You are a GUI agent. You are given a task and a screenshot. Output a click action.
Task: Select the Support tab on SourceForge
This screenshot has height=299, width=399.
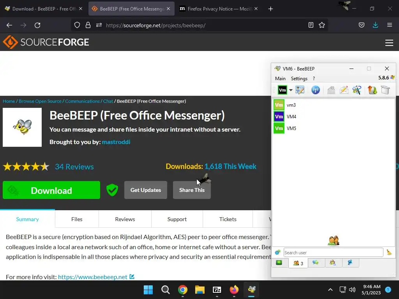click(x=177, y=220)
